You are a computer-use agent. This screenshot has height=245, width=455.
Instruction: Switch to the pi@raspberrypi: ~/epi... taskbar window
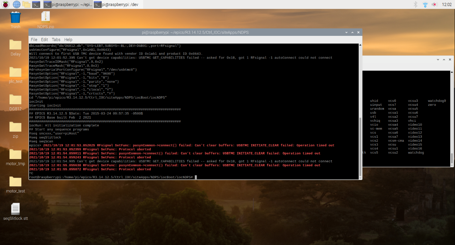tap(68, 5)
